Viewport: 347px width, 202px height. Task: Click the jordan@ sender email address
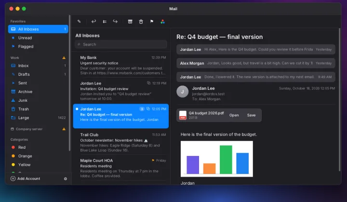pyautogui.click(x=208, y=94)
